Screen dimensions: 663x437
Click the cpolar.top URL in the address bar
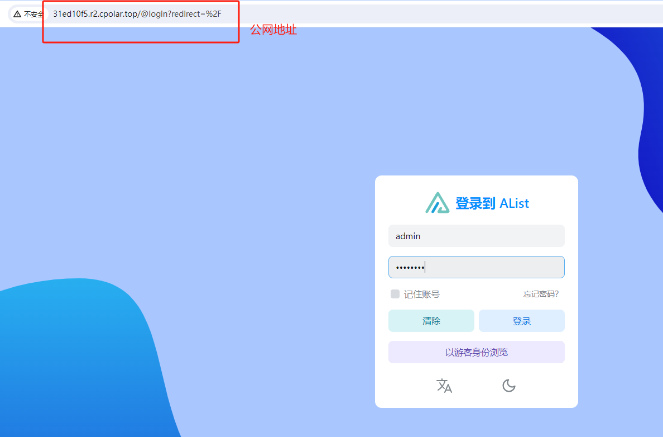click(x=137, y=14)
